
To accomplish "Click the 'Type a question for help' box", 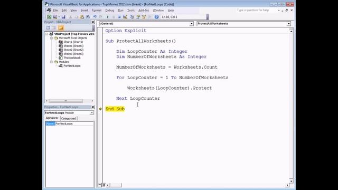I will (256, 10).
